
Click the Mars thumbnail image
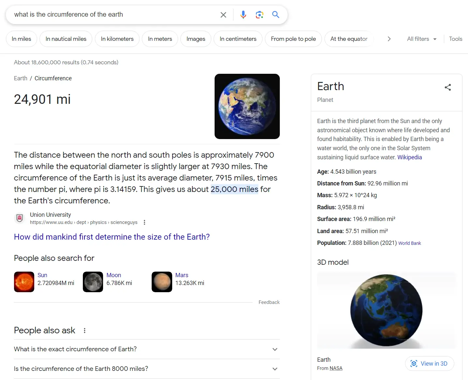(x=162, y=282)
